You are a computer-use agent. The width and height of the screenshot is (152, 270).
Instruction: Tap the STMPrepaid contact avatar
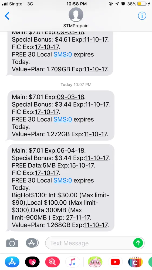pyautogui.click(x=76, y=15)
